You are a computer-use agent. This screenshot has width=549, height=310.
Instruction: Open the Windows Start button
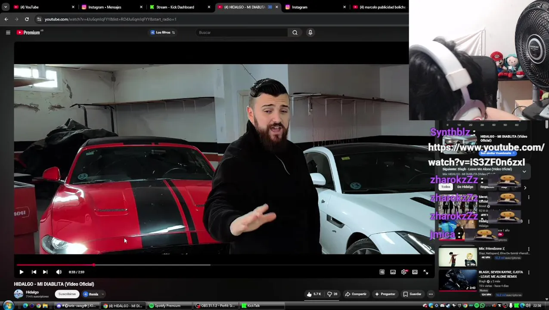(8, 306)
